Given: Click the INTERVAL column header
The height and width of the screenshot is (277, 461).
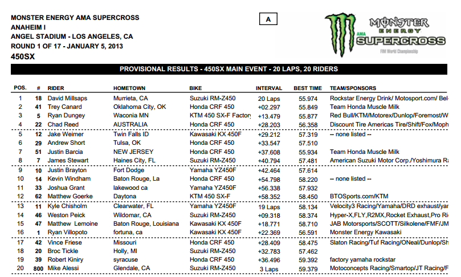Looking at the screenshot, I should 269,88.
